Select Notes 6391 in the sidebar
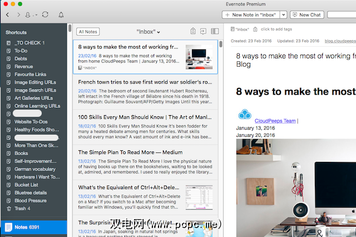Viewport: 356px width, 237px height. (33, 227)
